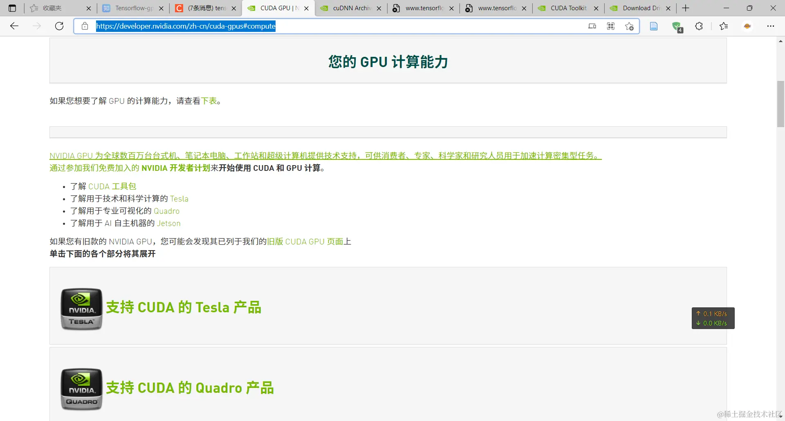Close the first www.tensorflow tab
Viewport: 785px width, 421px height.
click(x=451, y=8)
